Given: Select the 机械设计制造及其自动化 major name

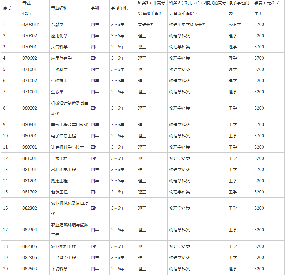Looking at the screenshot, I should tap(70, 108).
